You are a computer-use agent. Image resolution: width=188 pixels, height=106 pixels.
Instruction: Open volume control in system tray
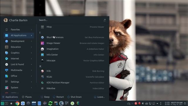143,103
